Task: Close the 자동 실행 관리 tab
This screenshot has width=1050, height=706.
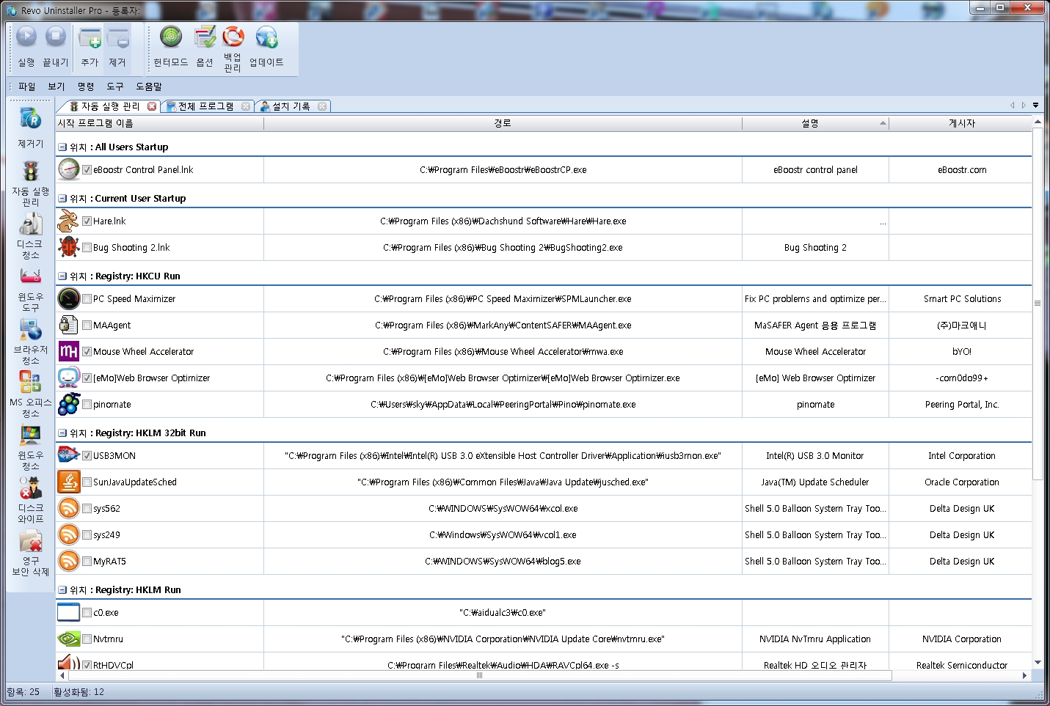Action: click(x=152, y=106)
